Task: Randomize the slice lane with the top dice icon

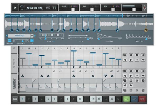Action: (143, 55)
